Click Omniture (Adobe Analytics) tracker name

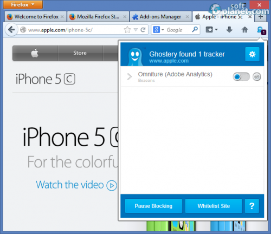(x=175, y=74)
